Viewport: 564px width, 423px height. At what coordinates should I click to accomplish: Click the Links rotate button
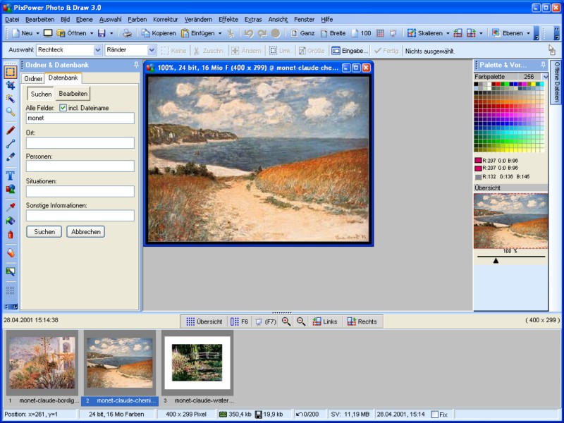pos(325,321)
